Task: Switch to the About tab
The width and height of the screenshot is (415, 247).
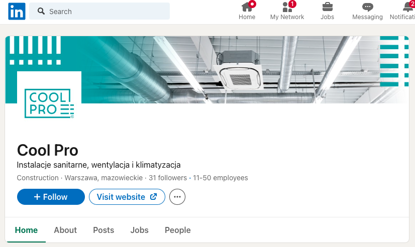Action: tap(65, 230)
